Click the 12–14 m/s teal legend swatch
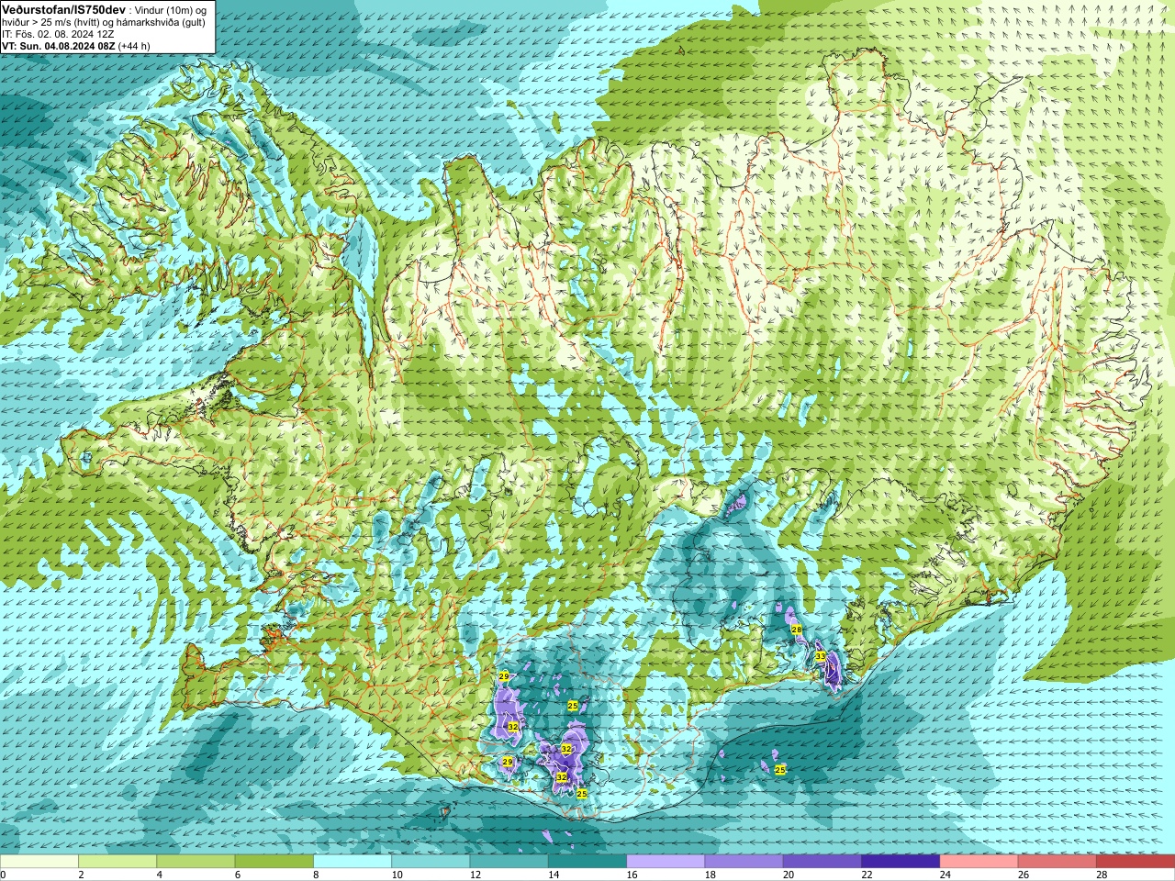Viewport: 1175px width, 881px height. [x=509, y=862]
